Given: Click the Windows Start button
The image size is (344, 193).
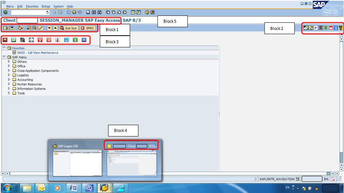Looking at the screenshot, I should click(8, 188).
